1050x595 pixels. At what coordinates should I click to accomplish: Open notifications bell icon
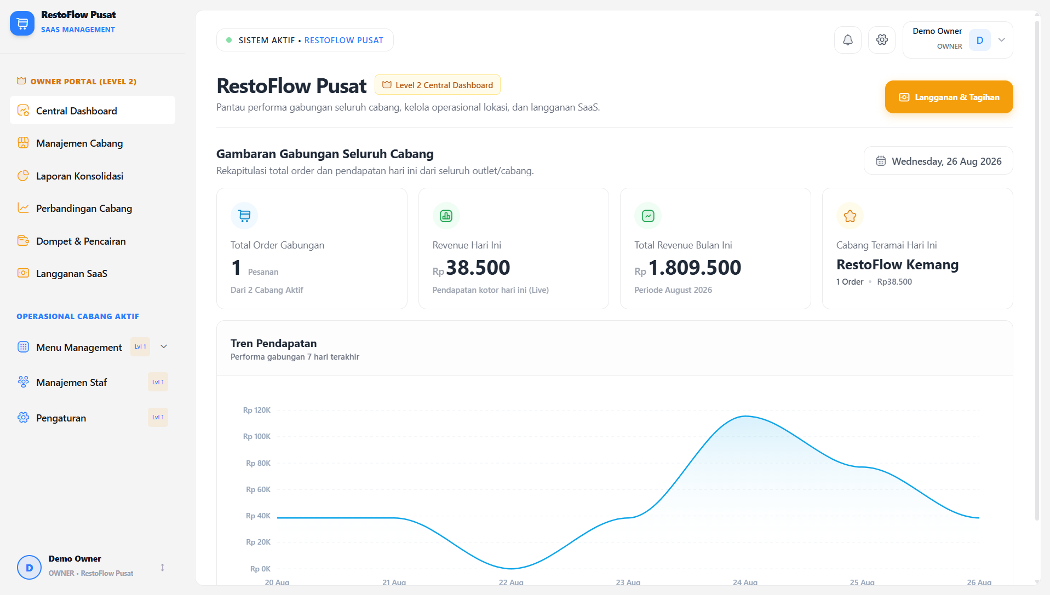(x=847, y=40)
